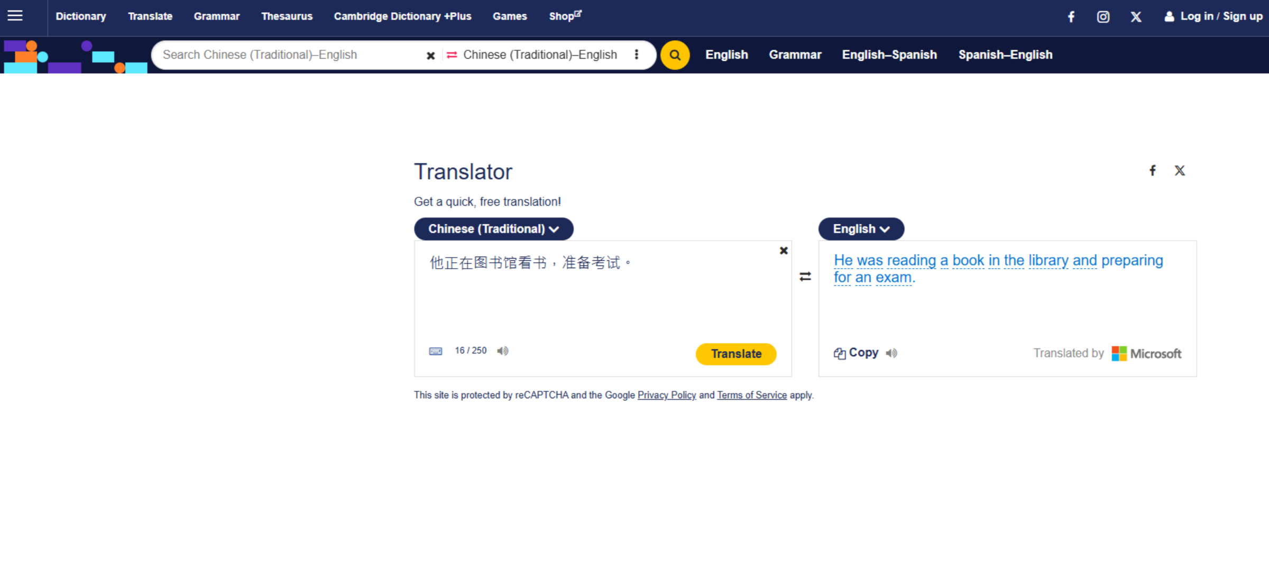The height and width of the screenshot is (587, 1269).
Task: Click the yellow search magnifier icon
Action: click(675, 54)
